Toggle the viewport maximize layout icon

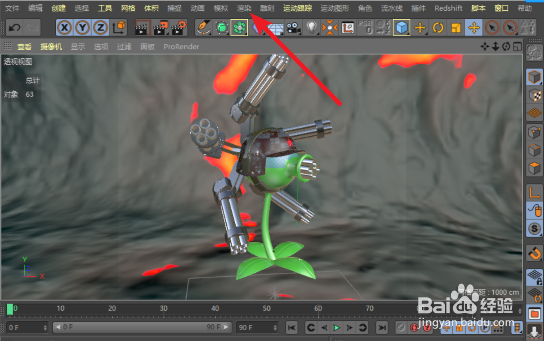click(517, 46)
